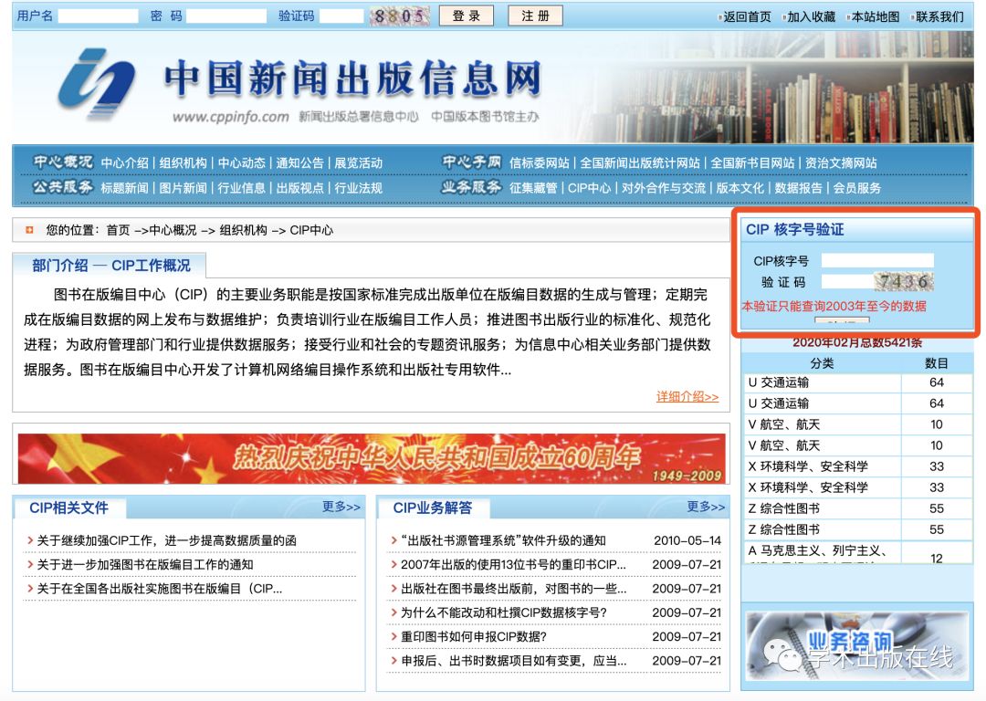This screenshot has height=701, width=986.
Task: Click the 密码 input field
Action: (x=226, y=16)
